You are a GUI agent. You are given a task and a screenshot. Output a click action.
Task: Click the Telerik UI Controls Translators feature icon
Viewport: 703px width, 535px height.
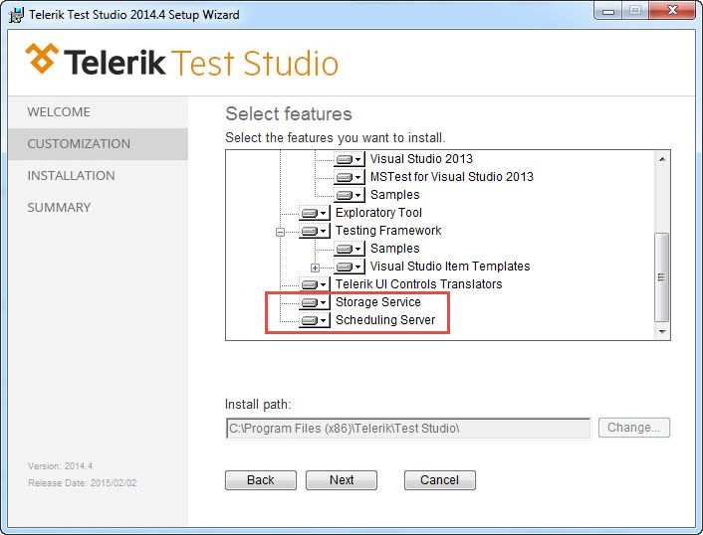pos(314,284)
